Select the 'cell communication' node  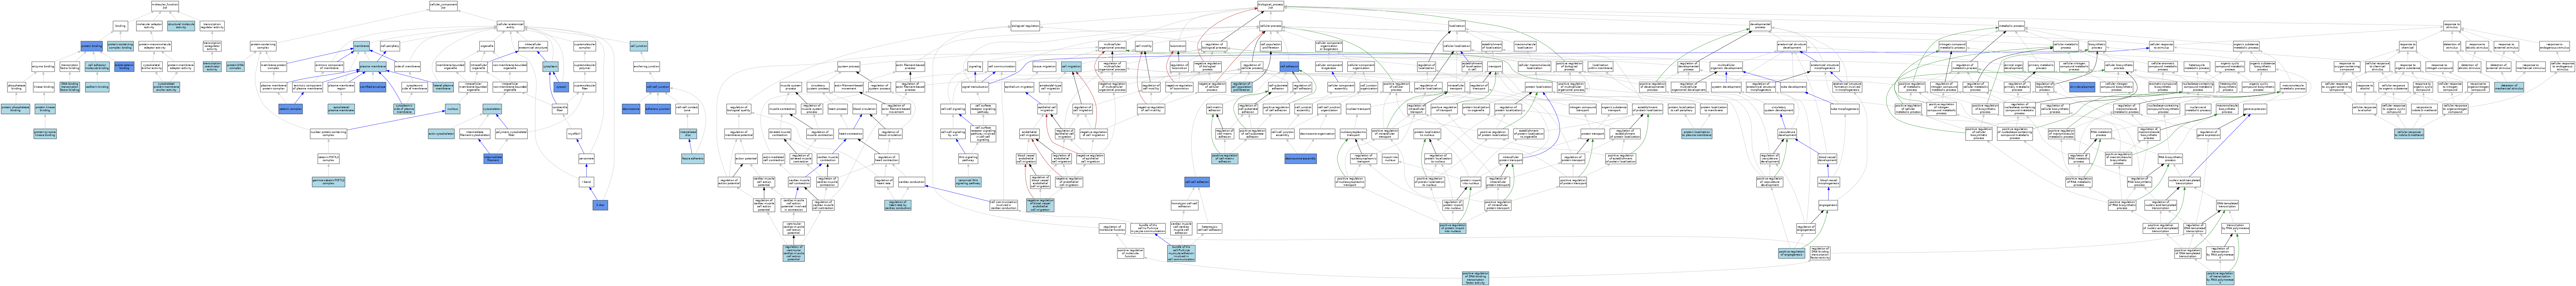tap(1002, 66)
